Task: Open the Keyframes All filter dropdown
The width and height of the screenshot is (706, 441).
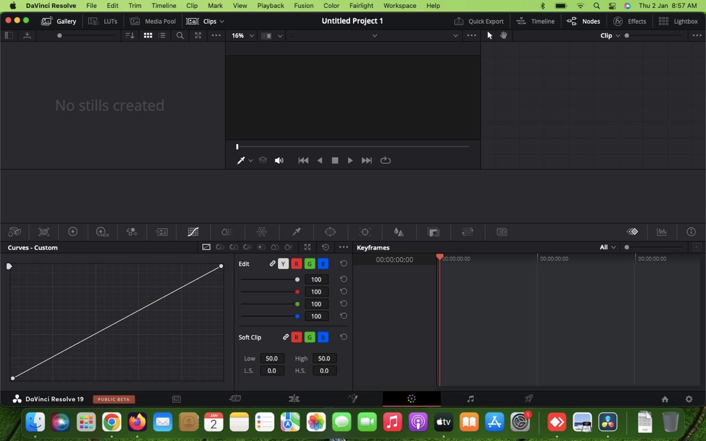Action: 608,248
